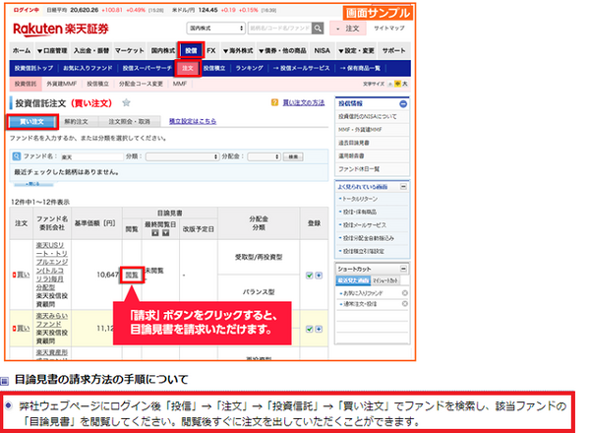Collapse the 投信情報 panel with its minus icon

pyautogui.click(x=403, y=103)
